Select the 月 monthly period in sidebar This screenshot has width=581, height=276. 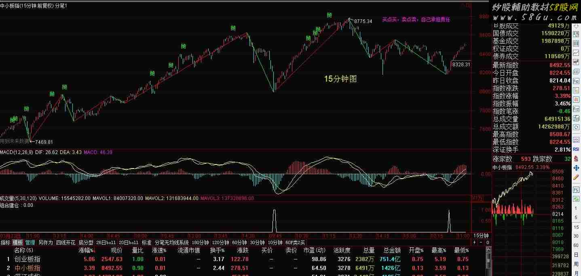pos(576,273)
